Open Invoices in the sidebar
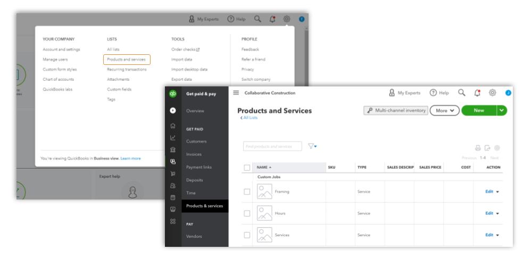532x266 pixels. [195, 154]
